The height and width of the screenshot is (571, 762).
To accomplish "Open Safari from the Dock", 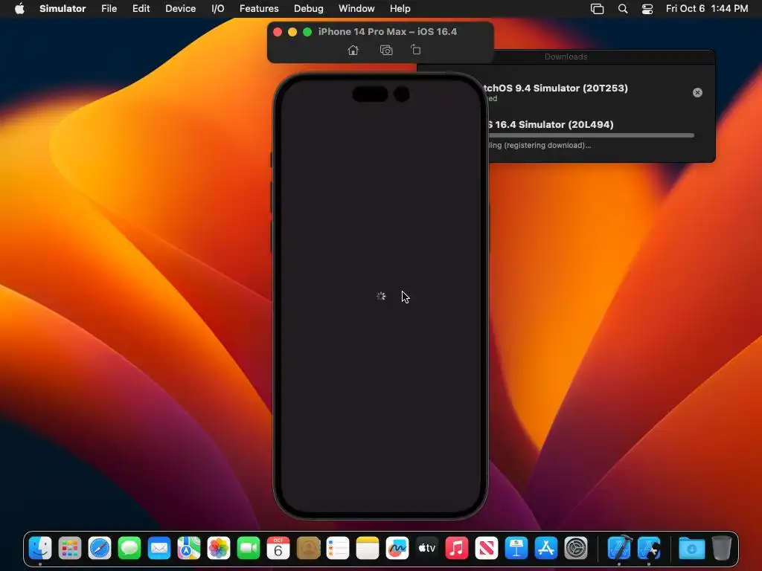I will [x=100, y=548].
